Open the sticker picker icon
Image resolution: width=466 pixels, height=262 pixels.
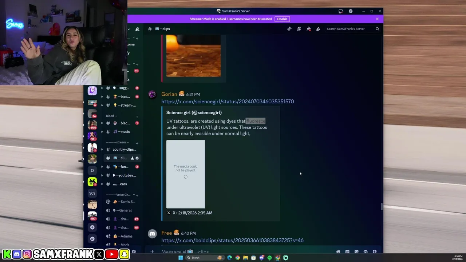click(356, 251)
